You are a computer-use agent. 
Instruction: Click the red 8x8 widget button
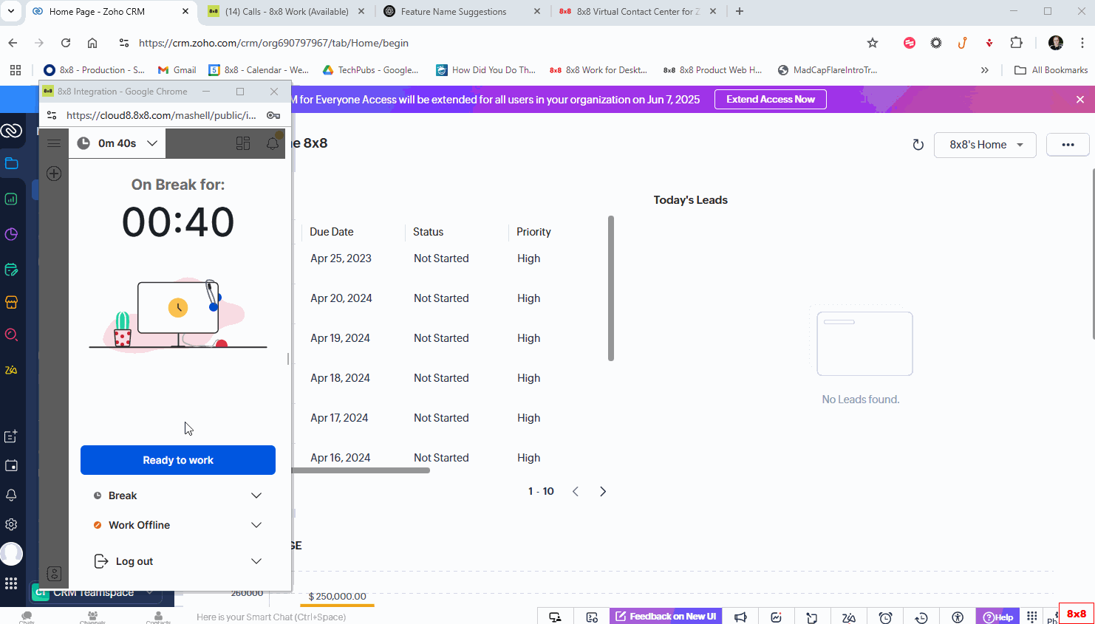1077,614
